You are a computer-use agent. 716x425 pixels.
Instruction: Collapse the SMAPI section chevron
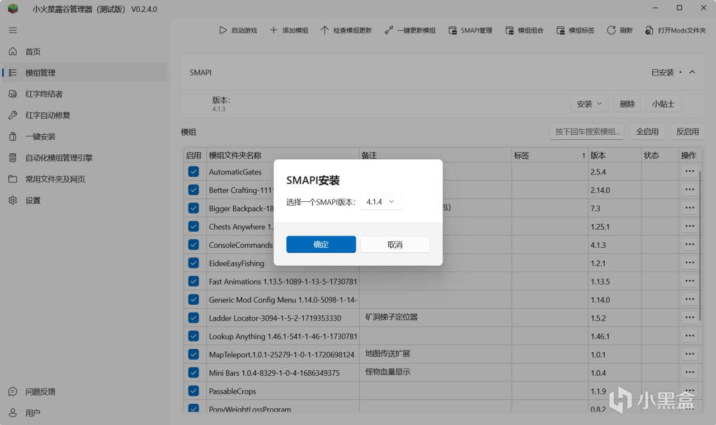pyautogui.click(x=692, y=72)
